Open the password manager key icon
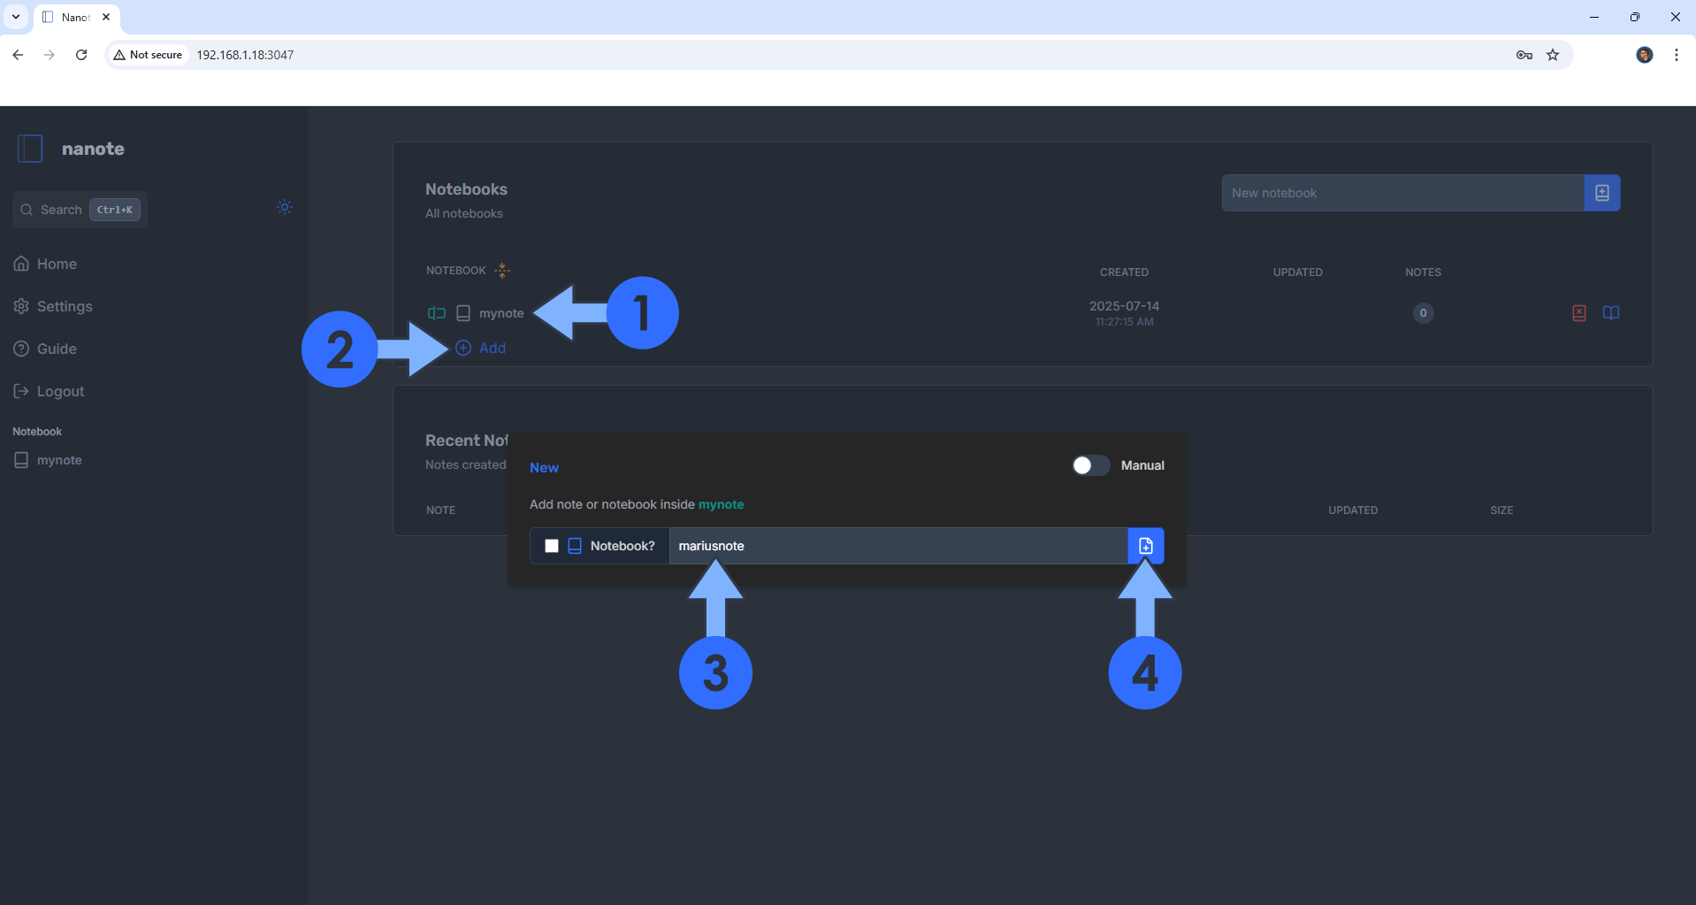Viewport: 1696px width, 905px height. (x=1524, y=55)
